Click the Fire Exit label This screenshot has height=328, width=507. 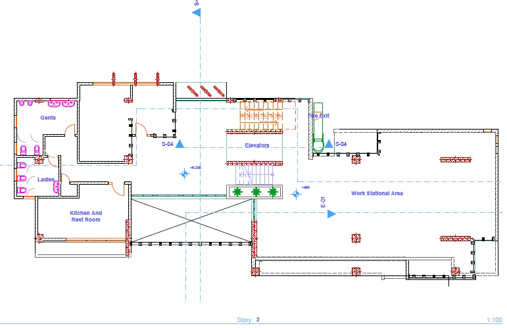(x=318, y=116)
